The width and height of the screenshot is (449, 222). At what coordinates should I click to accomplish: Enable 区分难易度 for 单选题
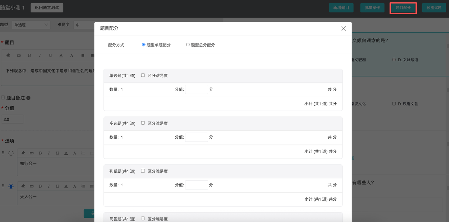(143, 75)
